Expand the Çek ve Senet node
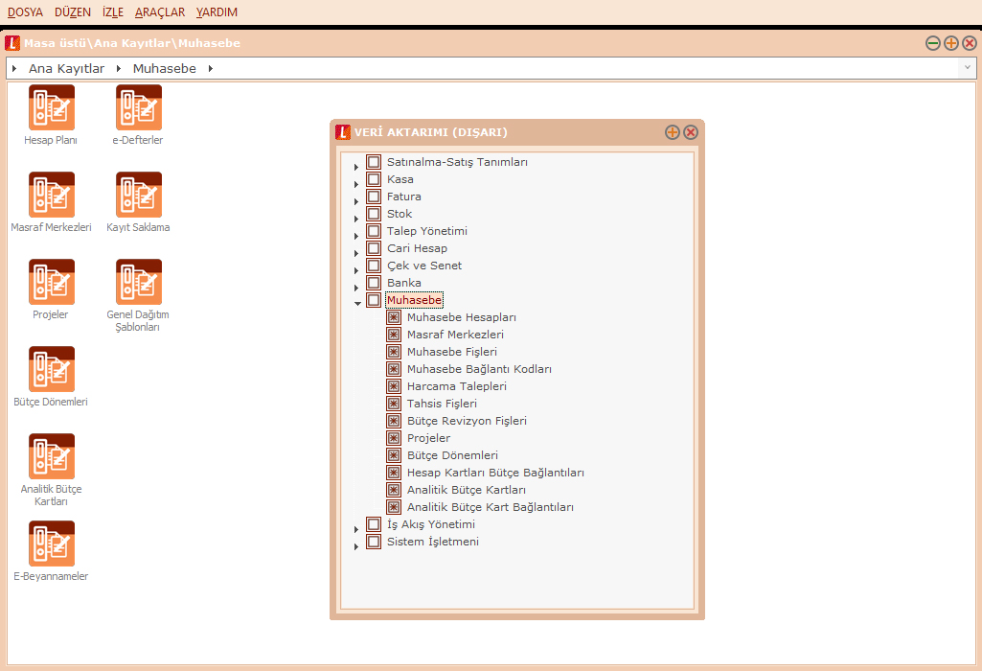Viewport: 982px width, 671px height. tap(355, 270)
